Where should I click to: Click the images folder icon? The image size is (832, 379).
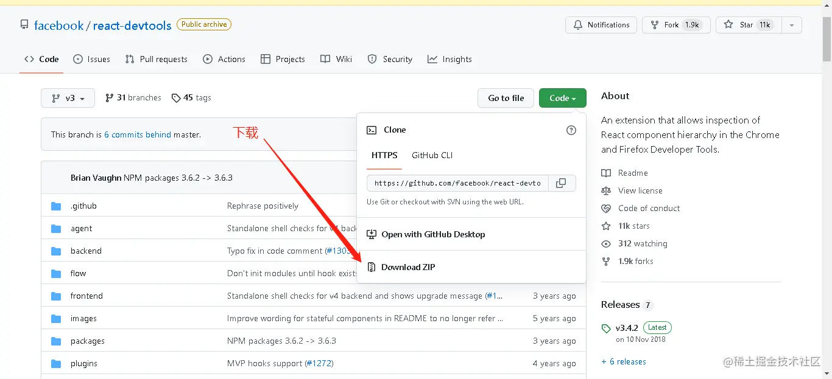56,319
